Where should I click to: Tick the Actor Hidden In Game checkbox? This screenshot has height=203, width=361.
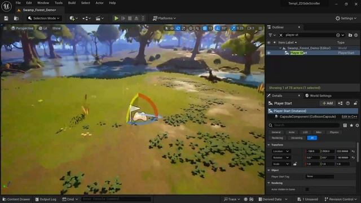(x=307, y=189)
